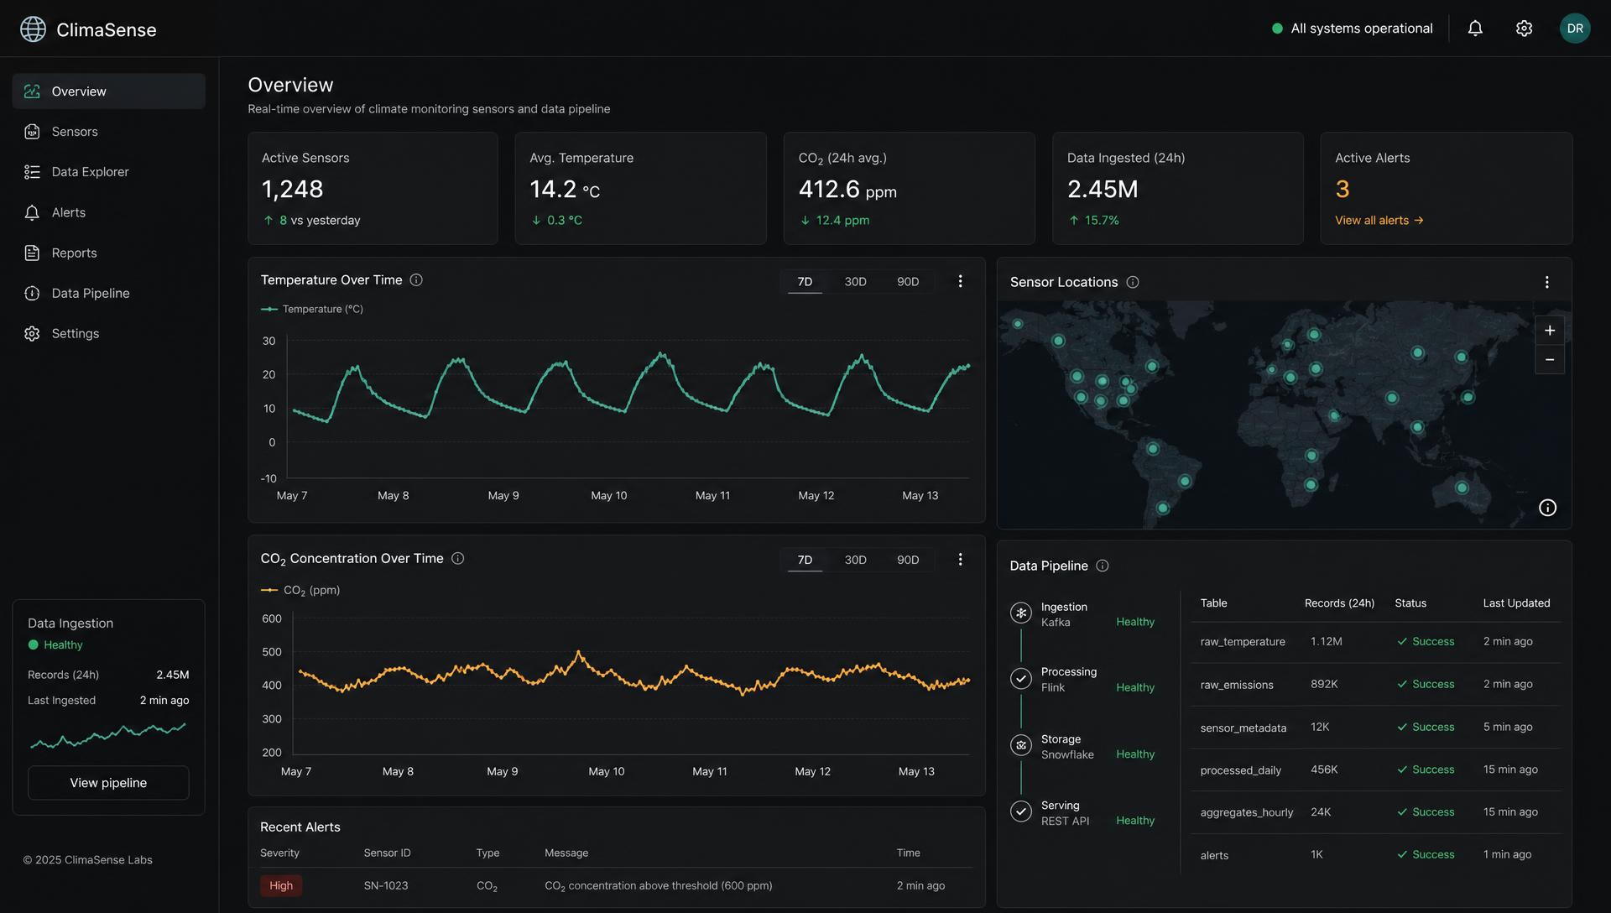Click the Active Sensors card
This screenshot has width=1611, height=913.
coord(373,188)
